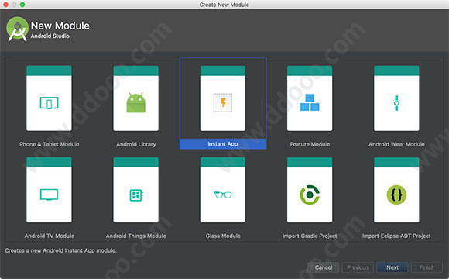Pick the Feature Module blocks icon
This screenshot has width=449, height=279.
tap(310, 102)
